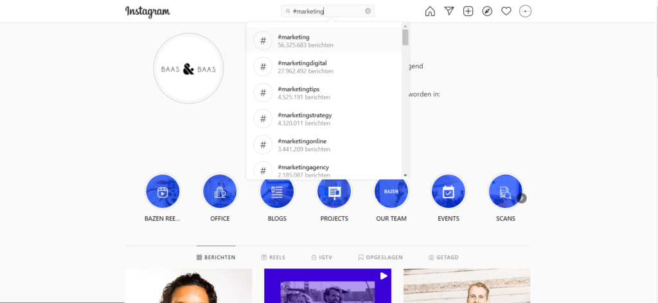Switch to the REELS tab

(x=273, y=257)
